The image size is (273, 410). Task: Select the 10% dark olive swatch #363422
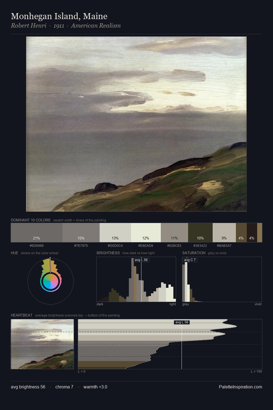tap(200, 233)
